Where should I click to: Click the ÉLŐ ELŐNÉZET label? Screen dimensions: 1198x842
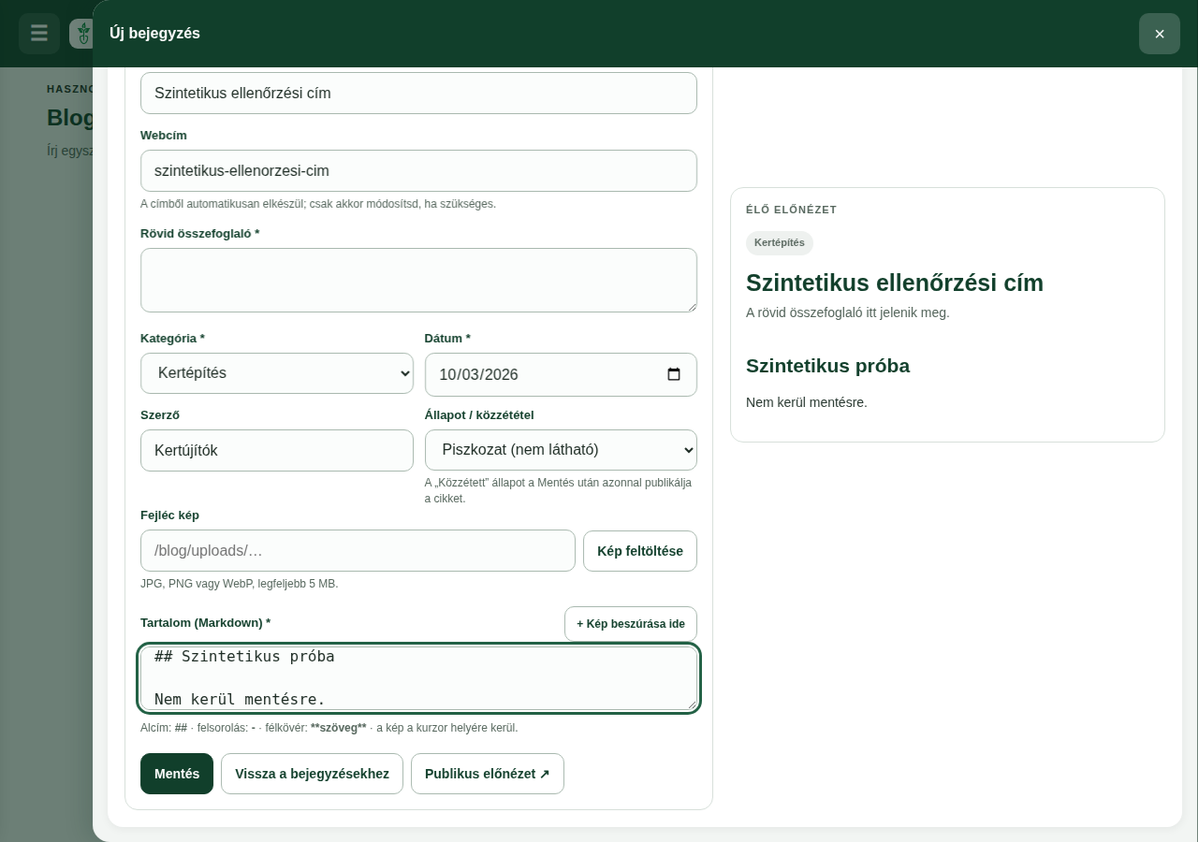792,210
